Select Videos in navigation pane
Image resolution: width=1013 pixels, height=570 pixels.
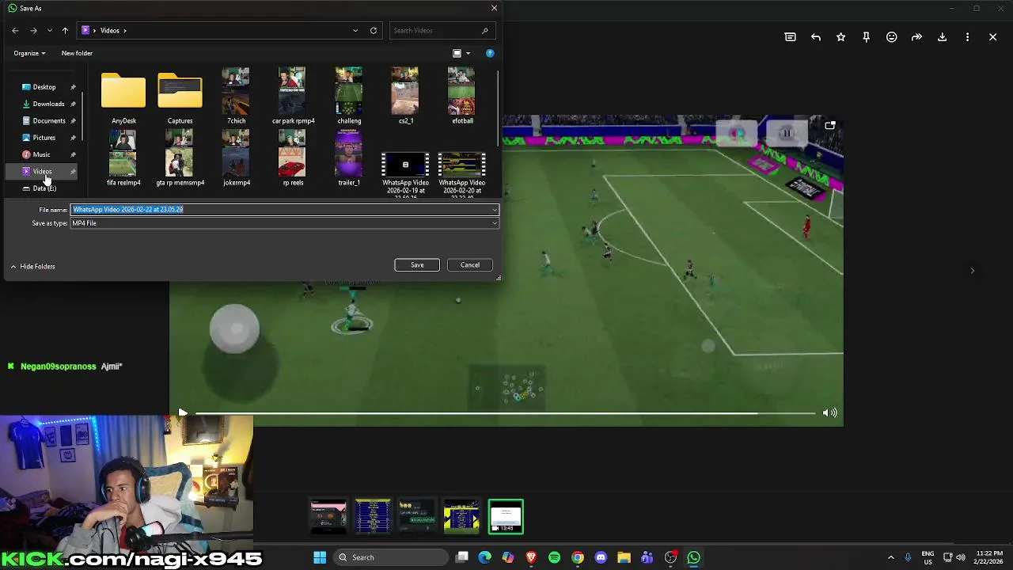(x=42, y=172)
